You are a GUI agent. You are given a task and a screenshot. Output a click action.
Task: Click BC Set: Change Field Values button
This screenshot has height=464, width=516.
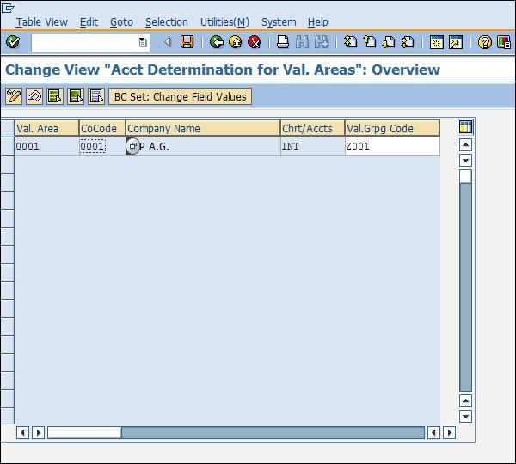(180, 96)
